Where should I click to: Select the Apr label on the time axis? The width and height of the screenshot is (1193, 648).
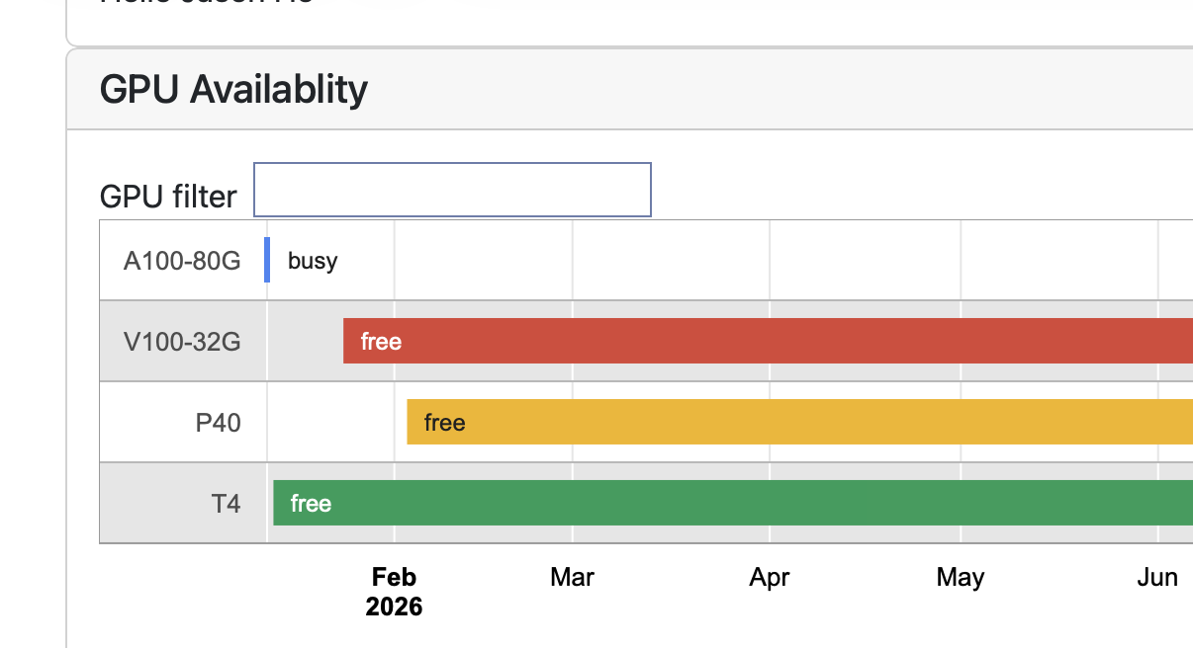(x=770, y=577)
